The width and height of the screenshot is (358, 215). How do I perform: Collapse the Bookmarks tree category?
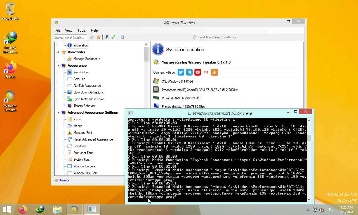(58, 52)
